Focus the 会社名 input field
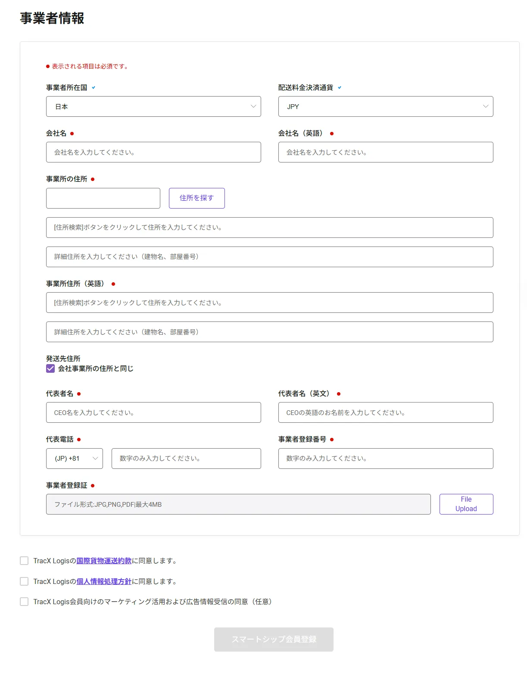 click(x=153, y=152)
